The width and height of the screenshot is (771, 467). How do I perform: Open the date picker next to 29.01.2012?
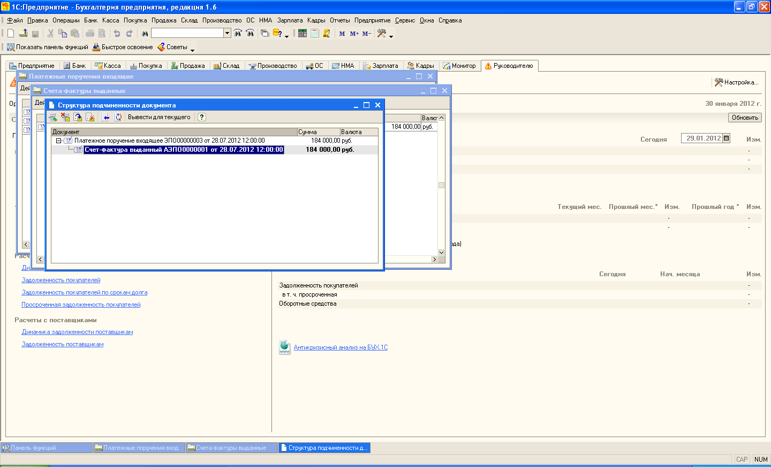pos(726,138)
